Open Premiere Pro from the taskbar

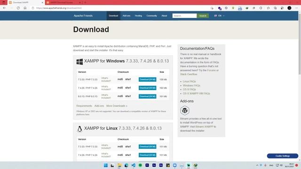[147, 165]
